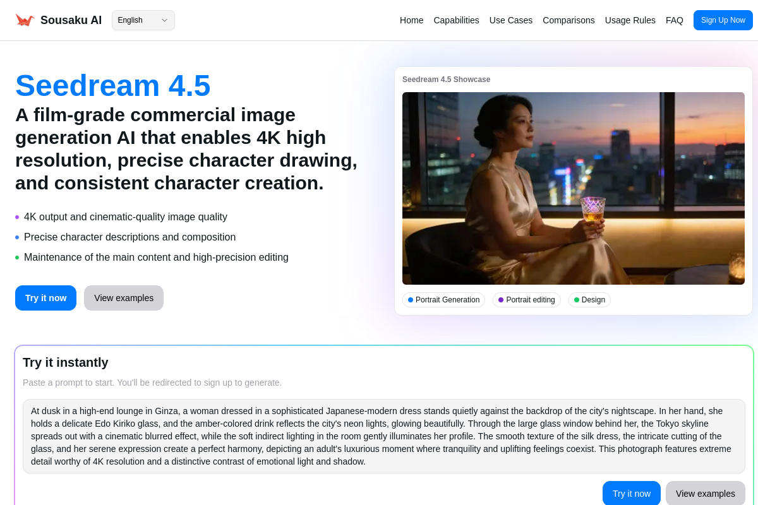Expand language selector using chevron arrow

(x=164, y=20)
